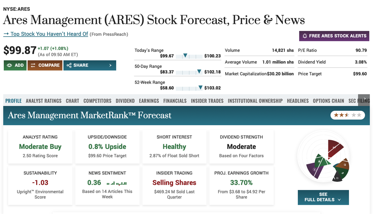Open the Short Interest Healthy card
This screenshot has height=214, width=373.
174,147
